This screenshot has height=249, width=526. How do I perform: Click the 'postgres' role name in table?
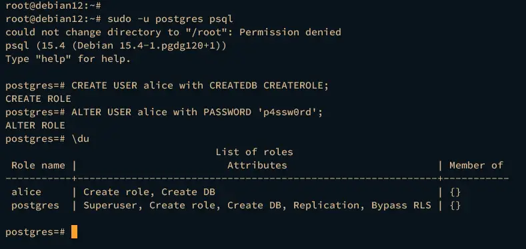tap(35, 205)
